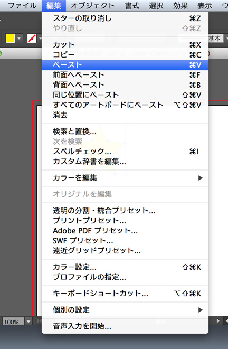Select 音声入力を開始 menu item
The image size is (228, 349).
125,326
